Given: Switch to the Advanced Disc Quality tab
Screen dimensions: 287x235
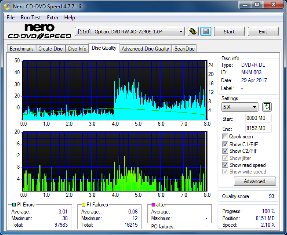Looking at the screenshot, I should pos(145,49).
